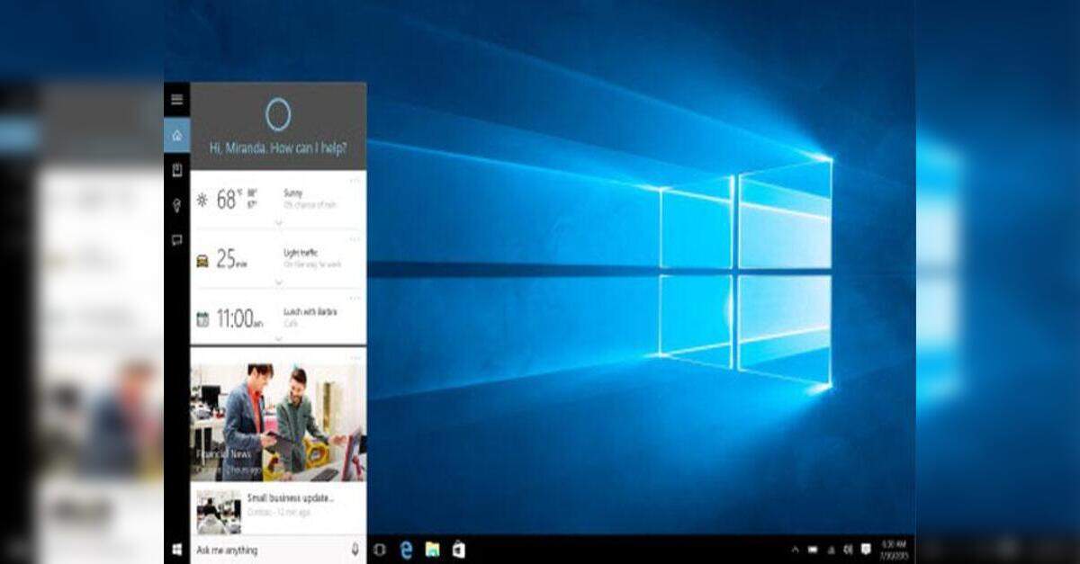Click the Windows Start button
This screenshot has width=1080, height=564.
pyautogui.click(x=176, y=550)
